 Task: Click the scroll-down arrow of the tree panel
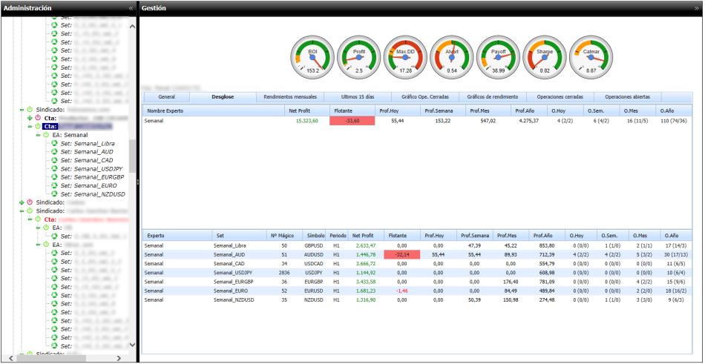coord(133,345)
